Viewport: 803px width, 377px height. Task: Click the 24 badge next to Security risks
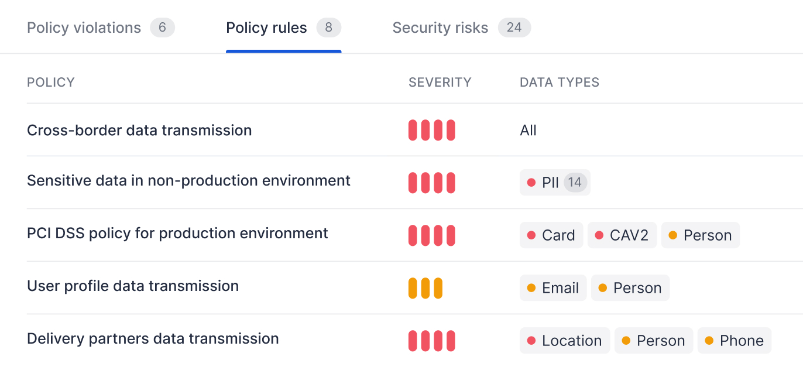514,27
